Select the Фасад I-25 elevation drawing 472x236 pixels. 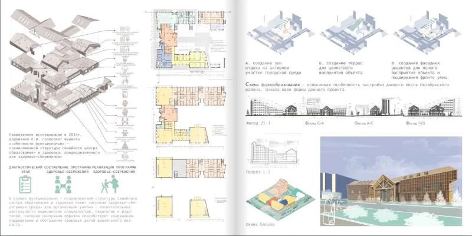pyautogui.click(x=432, y=107)
